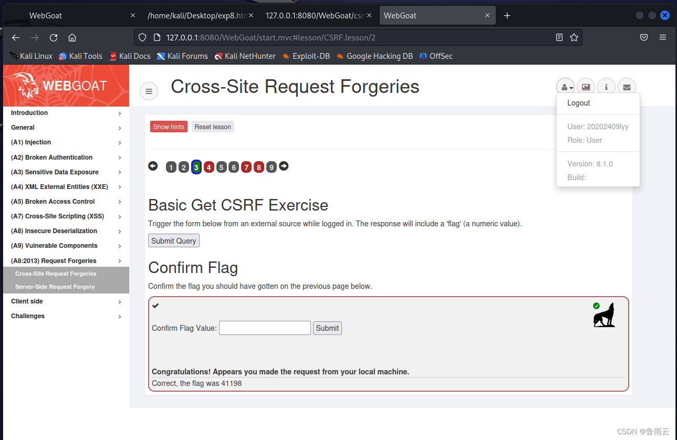Jump to lesson page 9

(x=271, y=167)
